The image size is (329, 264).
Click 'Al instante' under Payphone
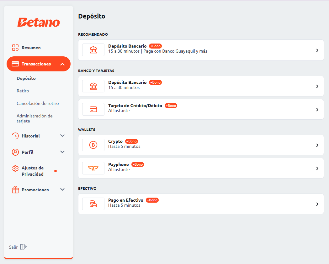pos(119,169)
